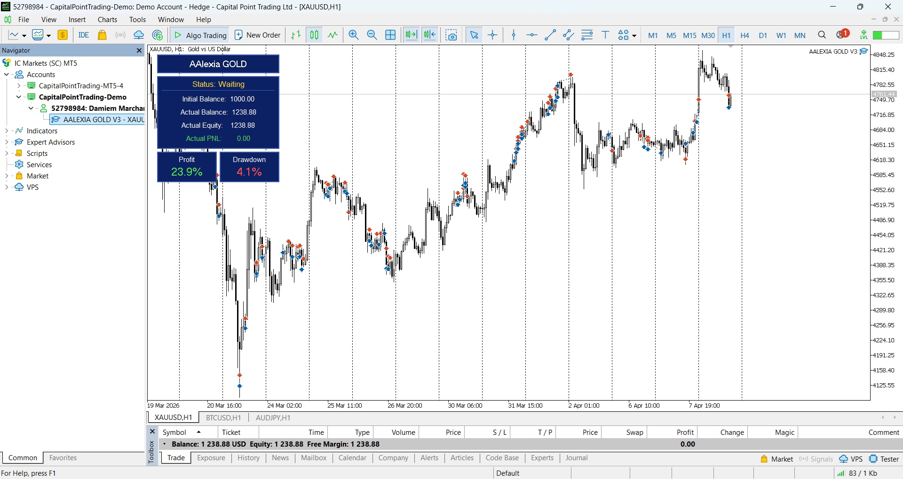The height and width of the screenshot is (479, 903).
Task: Open the shapes tool dropdown arrow
Action: (634, 36)
